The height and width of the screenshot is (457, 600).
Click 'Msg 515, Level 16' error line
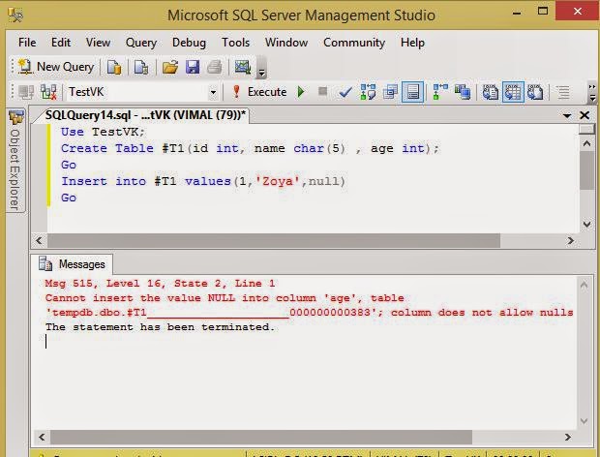(x=160, y=284)
